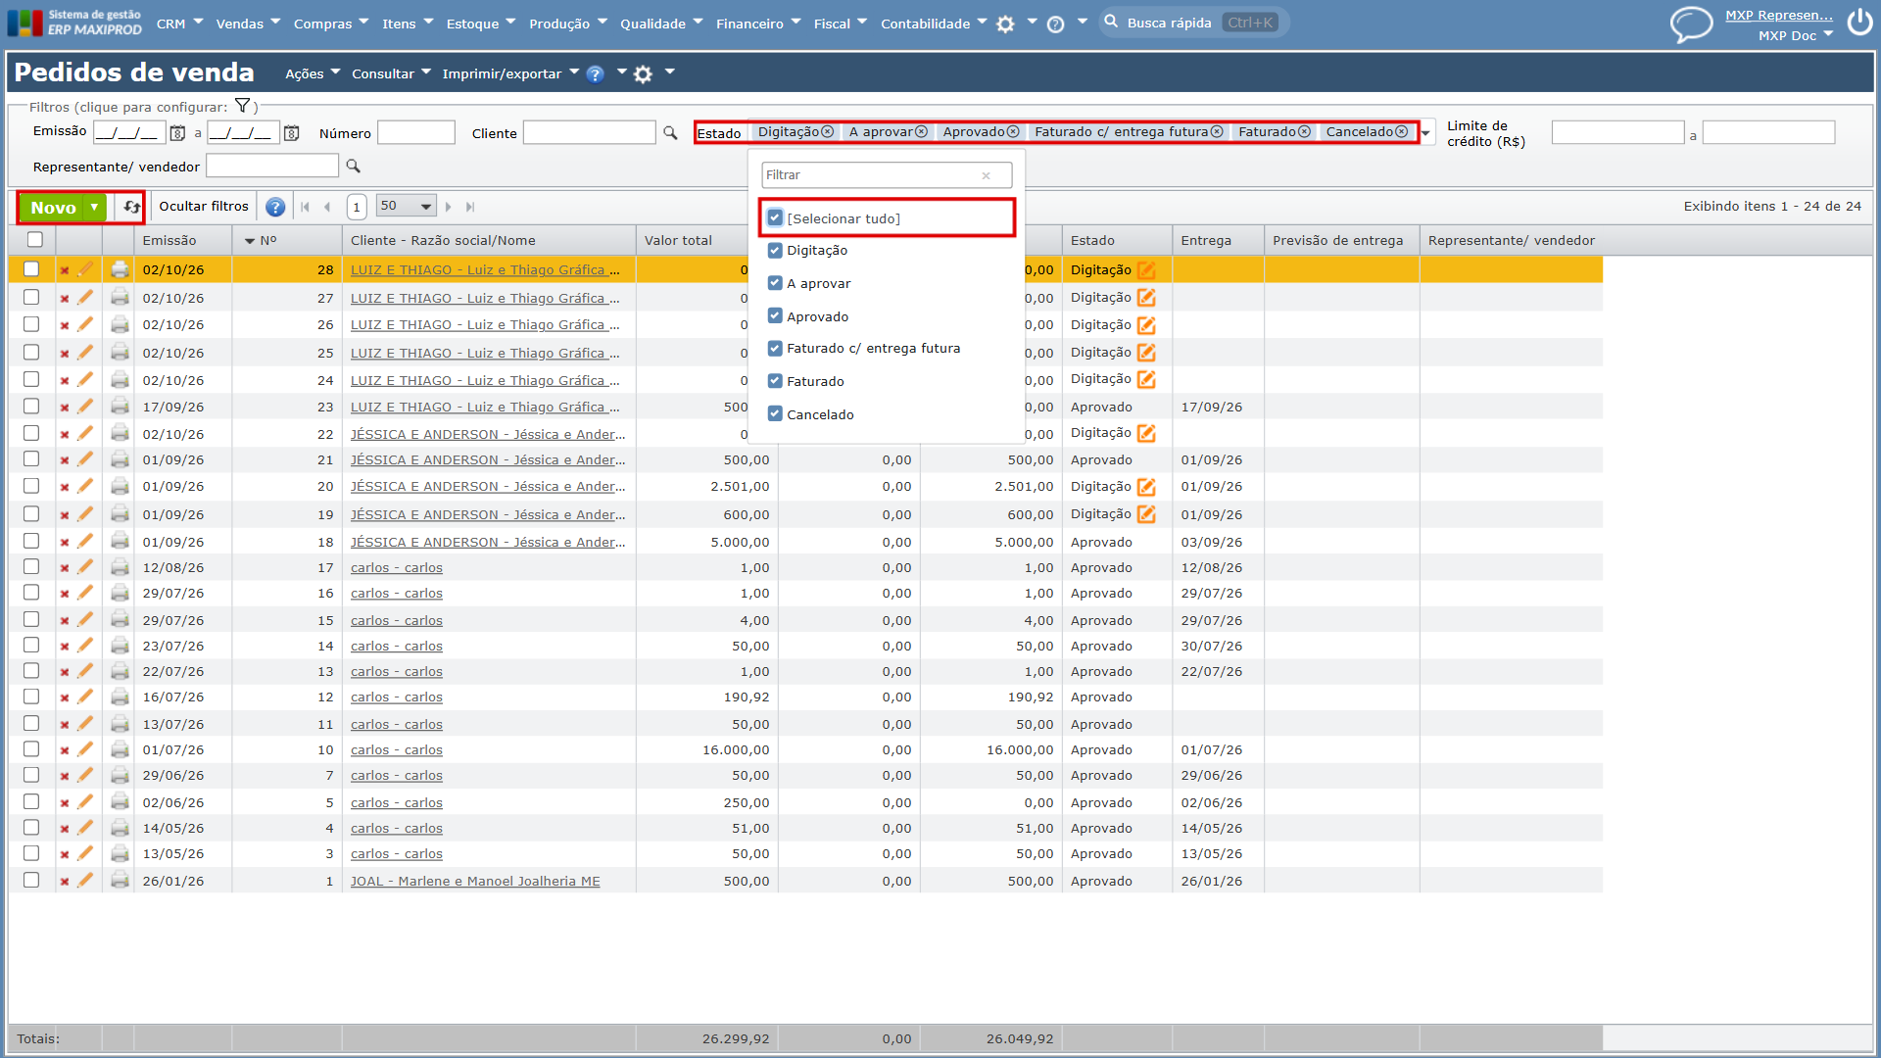Uncheck Digitação in Estado dropdown

tap(775, 251)
